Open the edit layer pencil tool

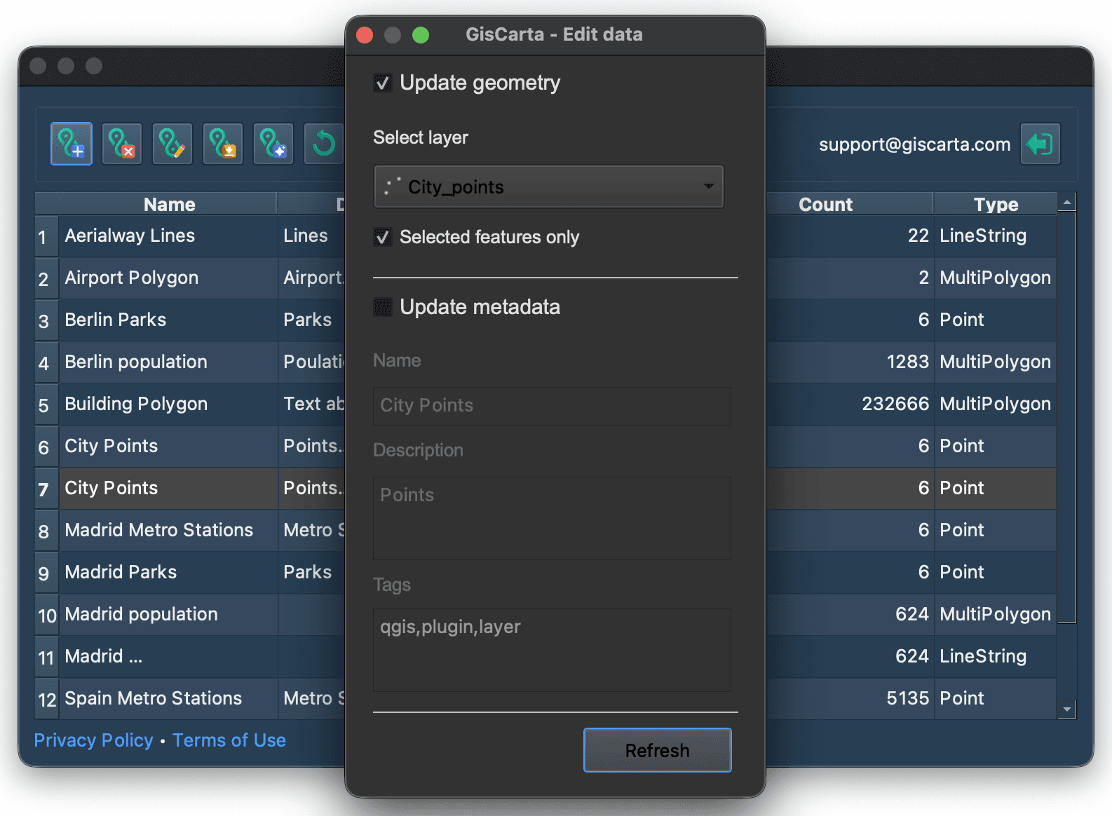172,144
